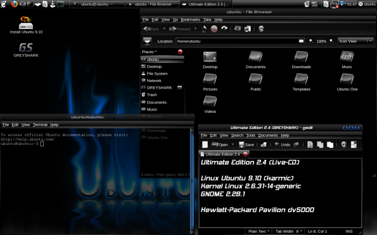Open the Back history dropdown arrow

tap(164, 29)
